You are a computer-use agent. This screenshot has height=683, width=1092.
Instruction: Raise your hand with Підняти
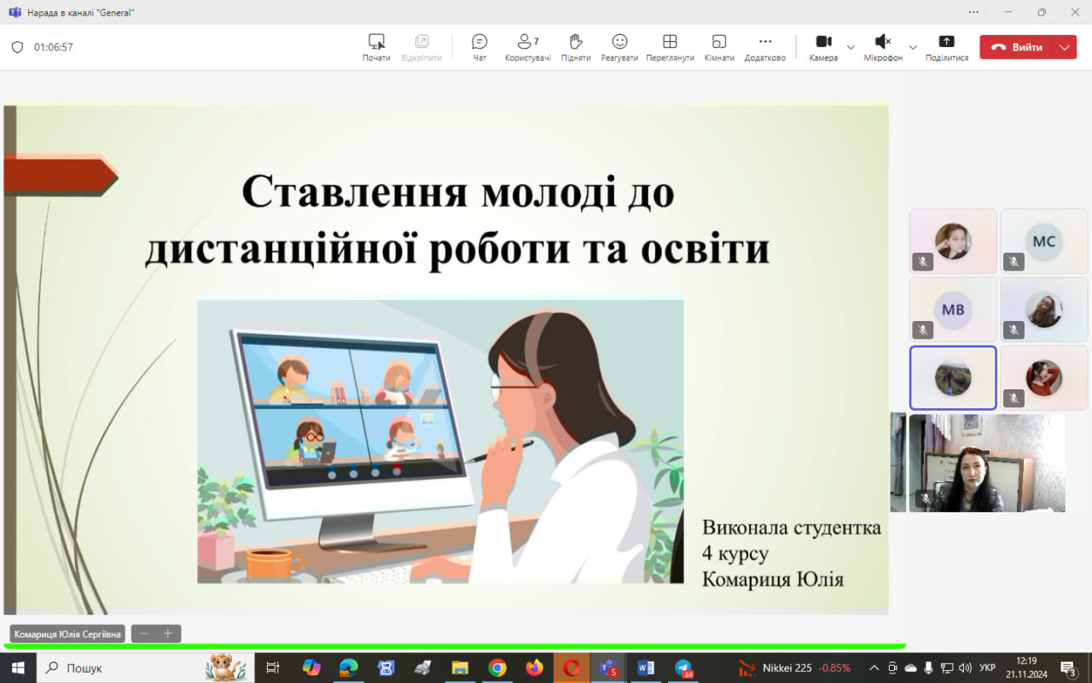(x=576, y=48)
